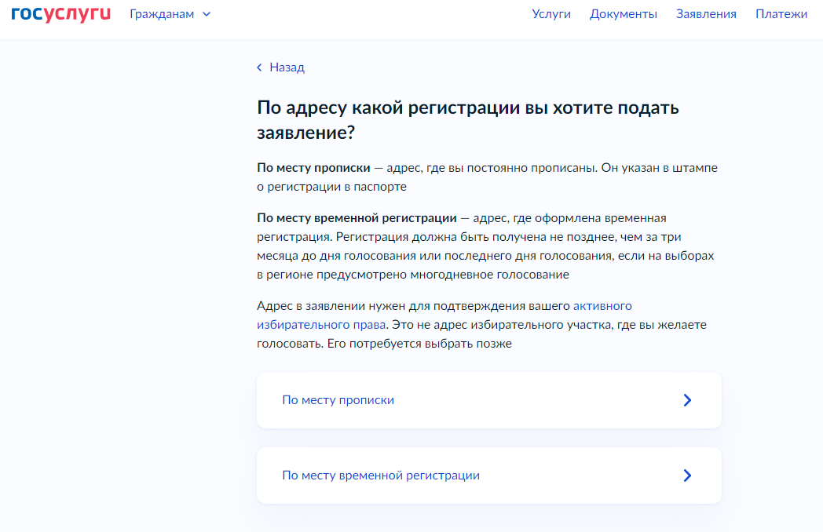The height and width of the screenshot is (532, 823).
Task: Click the right chevron in 'По месту прописки' card
Action: [x=687, y=400]
